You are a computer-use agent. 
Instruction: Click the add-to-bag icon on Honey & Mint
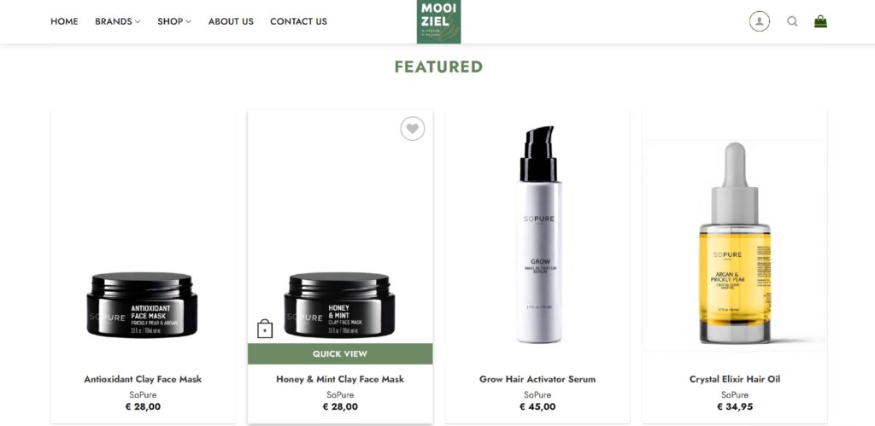(265, 329)
